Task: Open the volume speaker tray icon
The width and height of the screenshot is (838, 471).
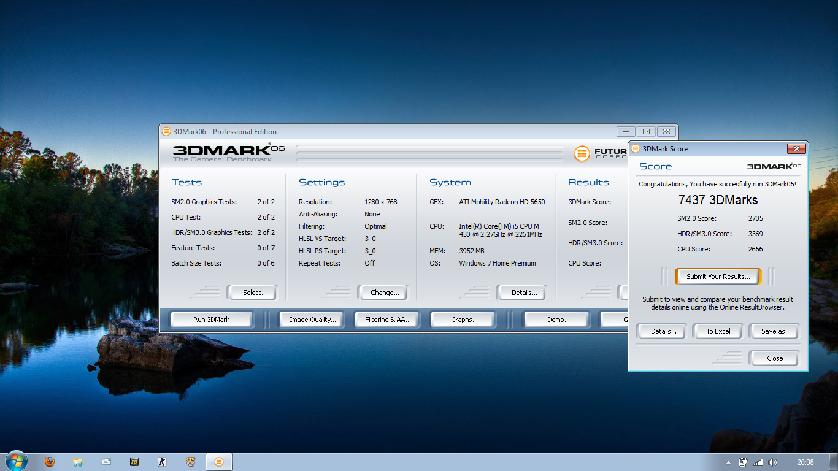Action: [x=772, y=462]
